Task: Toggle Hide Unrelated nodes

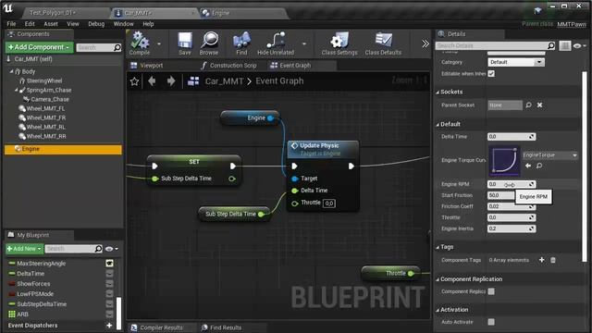Action: tap(276, 43)
